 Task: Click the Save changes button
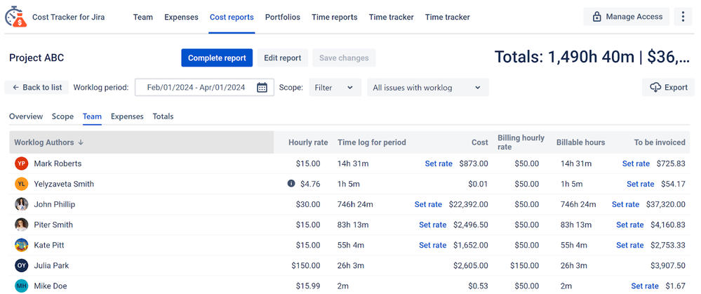point(344,58)
